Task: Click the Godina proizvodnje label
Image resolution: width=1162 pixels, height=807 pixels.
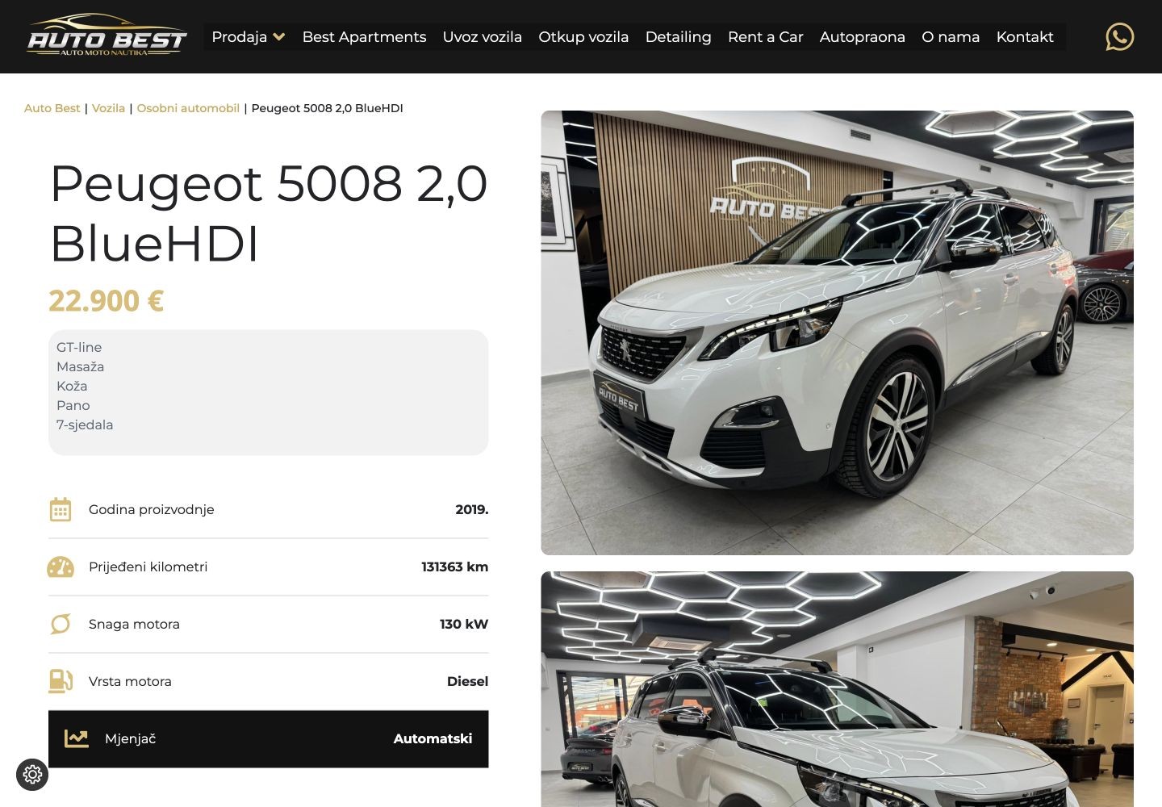Action: [152, 509]
